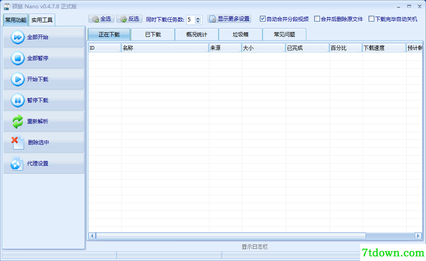Image resolution: width=426 pixels, height=261 pixels.
Task: Enable 合并后删除原文件 checkbox
Action: (x=317, y=19)
